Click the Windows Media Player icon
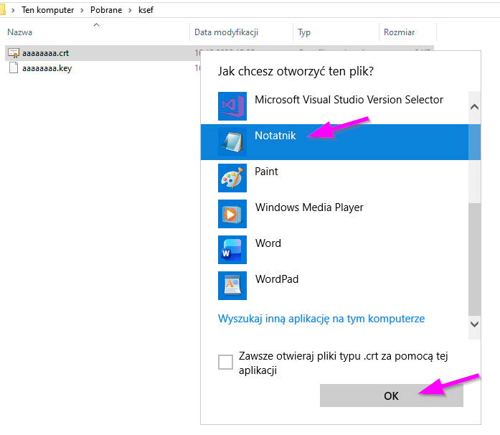 pyautogui.click(x=232, y=214)
